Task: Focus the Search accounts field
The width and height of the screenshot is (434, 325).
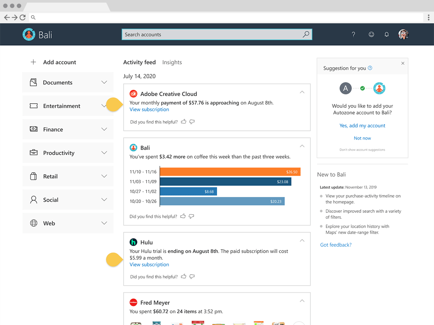Action: tap(217, 34)
